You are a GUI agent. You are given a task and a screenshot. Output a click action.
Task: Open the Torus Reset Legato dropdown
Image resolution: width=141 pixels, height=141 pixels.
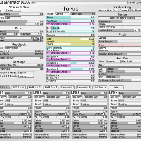point(62,14)
